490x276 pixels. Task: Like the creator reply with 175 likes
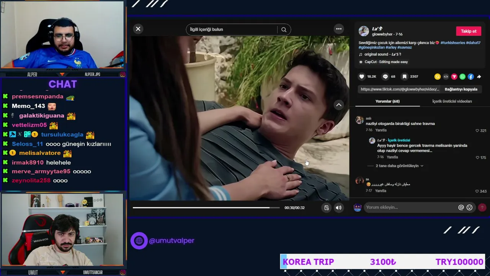477,158
